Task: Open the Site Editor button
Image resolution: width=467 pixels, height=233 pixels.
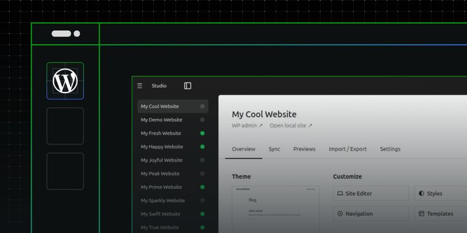Action: coord(371,194)
